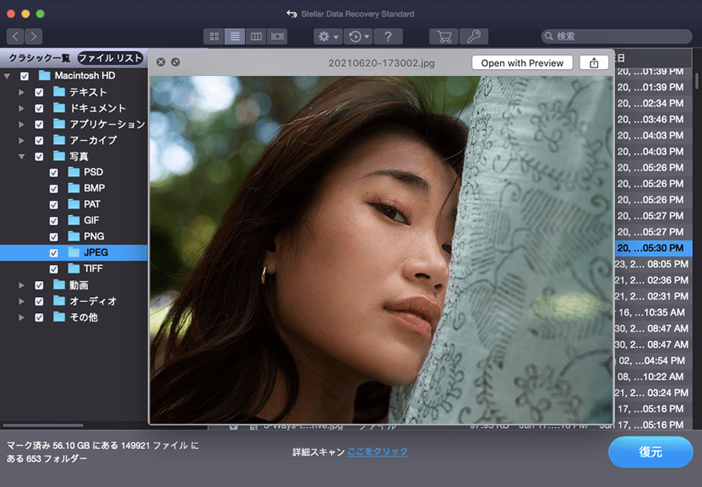Select the ファイル リスト tab
The height and width of the screenshot is (487, 702).
(110, 58)
